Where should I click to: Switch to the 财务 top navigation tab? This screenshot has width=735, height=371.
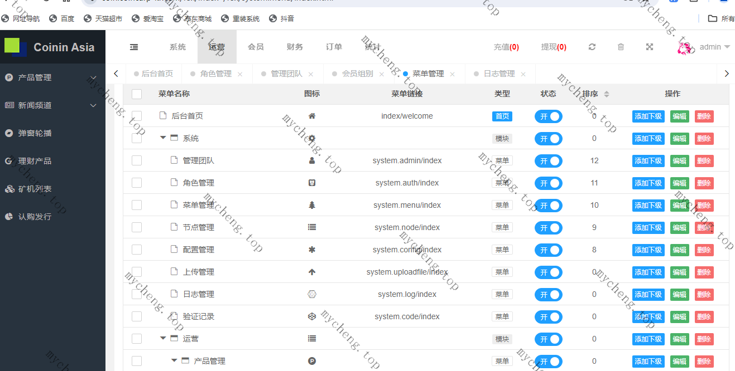[x=295, y=47]
